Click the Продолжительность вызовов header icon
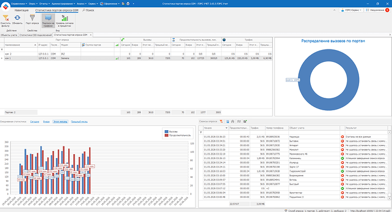 coord(173,40)
